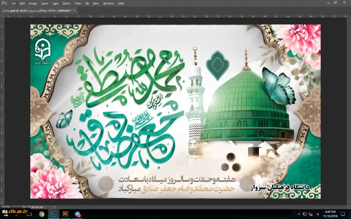Open the Type menu
This screenshot has height=219, width=351.
click(x=55, y=3)
